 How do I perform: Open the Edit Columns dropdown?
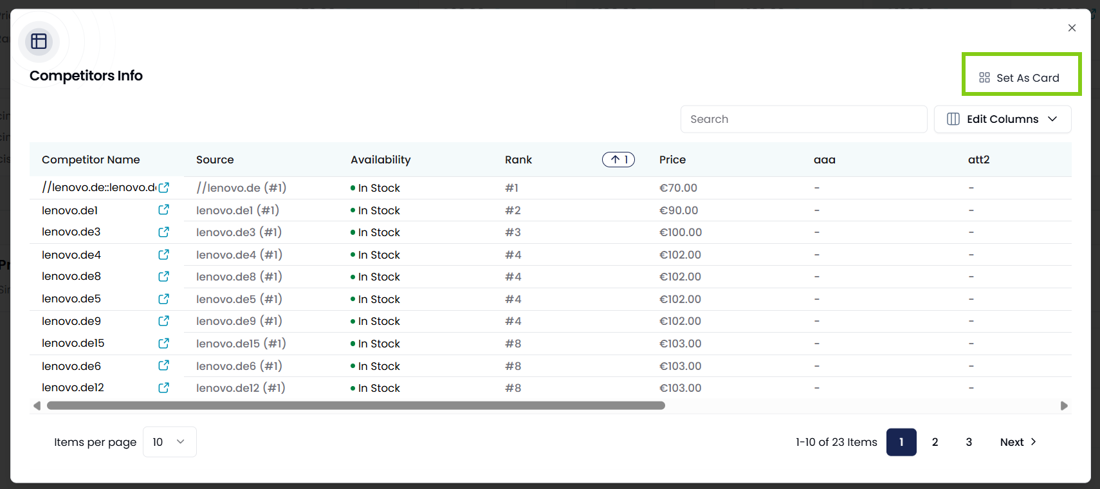1002,119
